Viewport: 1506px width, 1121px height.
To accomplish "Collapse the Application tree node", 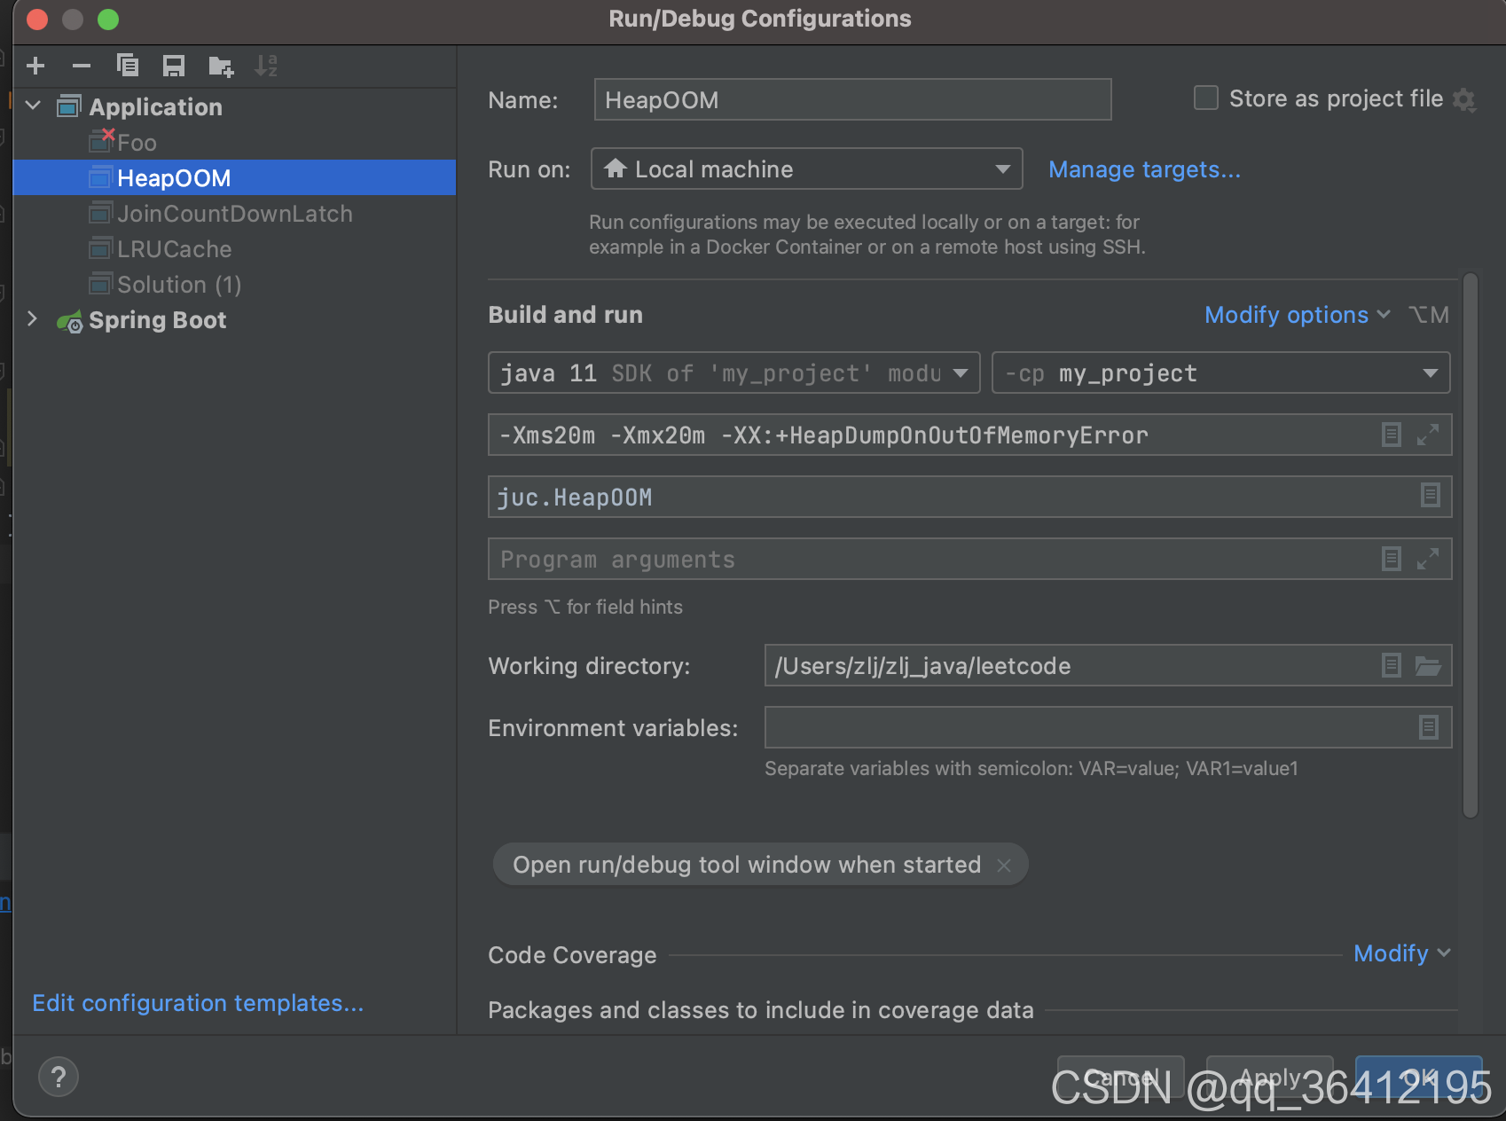I will (x=34, y=106).
